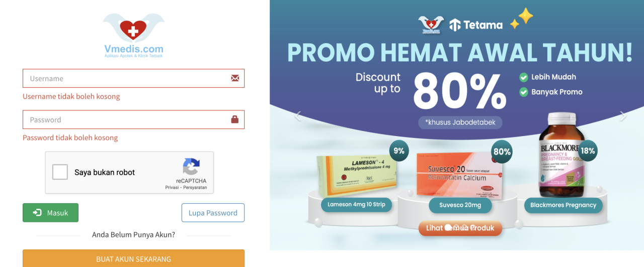
Task: Open the reCAPTCHA Privasi link
Action: [x=174, y=187]
